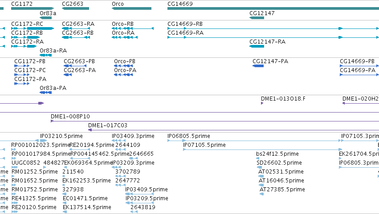Select EST RM01652.5prime
Image resolution: width=379 pixels, height=214 pixels.
pyautogui.click(x=35, y=181)
